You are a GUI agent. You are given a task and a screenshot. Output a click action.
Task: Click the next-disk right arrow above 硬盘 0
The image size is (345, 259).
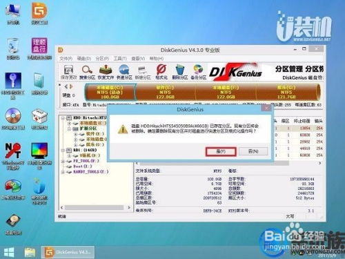tap(72, 86)
